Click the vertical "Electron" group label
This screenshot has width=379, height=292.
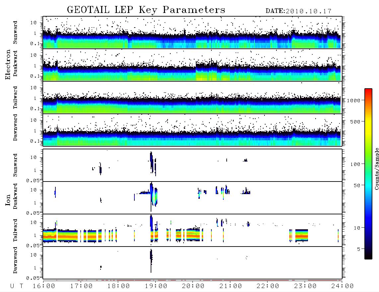[x=8, y=65]
